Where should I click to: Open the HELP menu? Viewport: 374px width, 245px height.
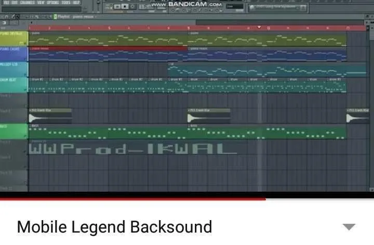(x=76, y=3)
